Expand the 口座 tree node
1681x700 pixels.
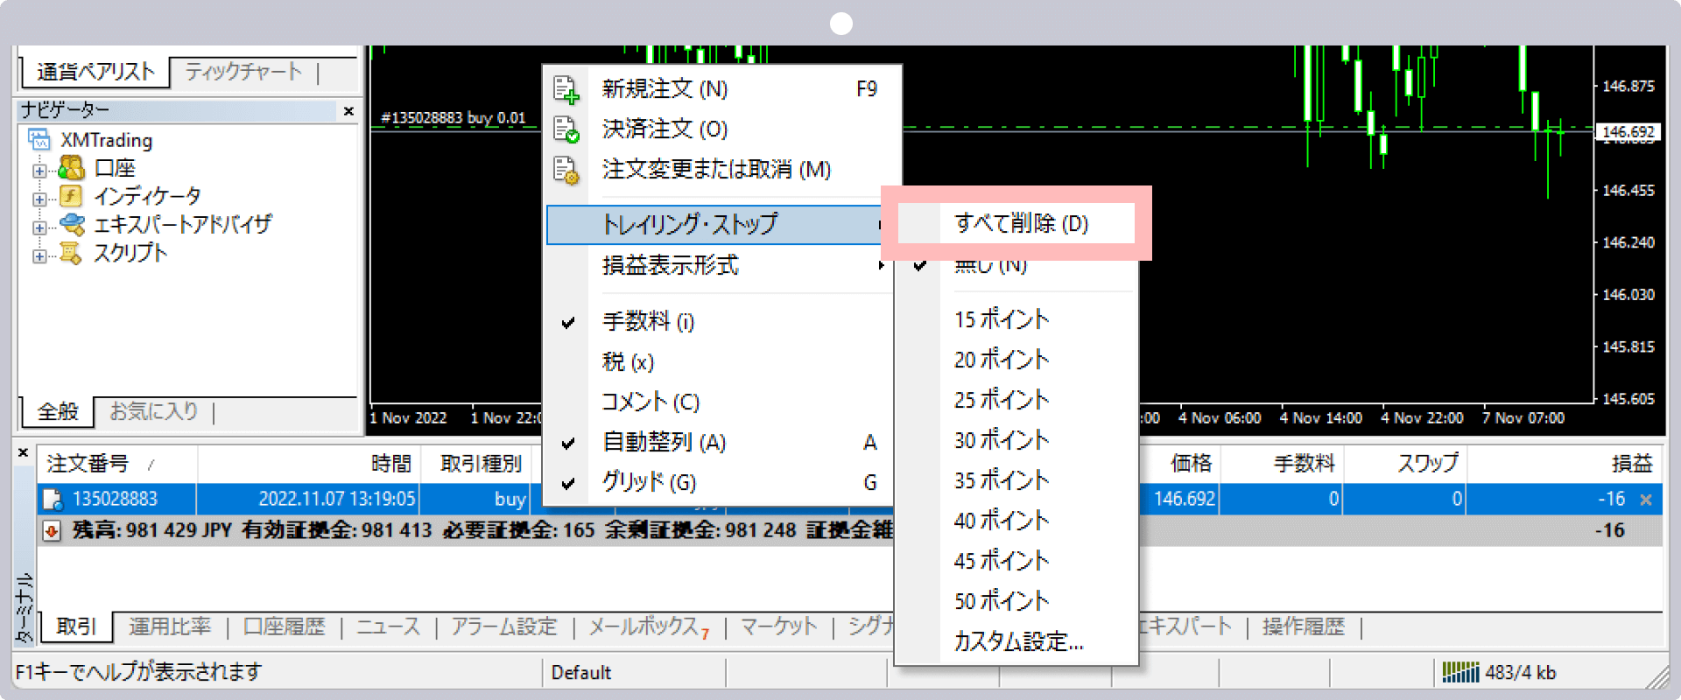[x=39, y=171]
